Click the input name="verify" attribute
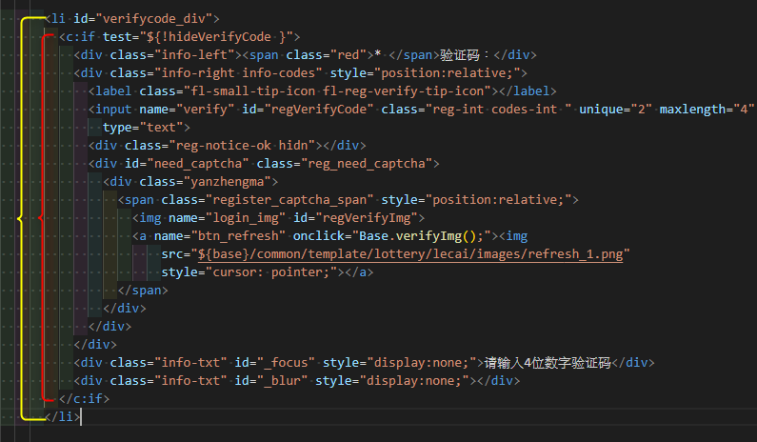This screenshot has width=757, height=442. [x=187, y=110]
